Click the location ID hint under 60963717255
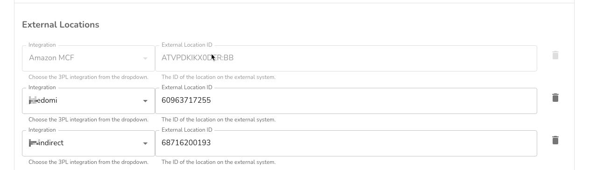The image size is (590, 170). pos(219,120)
